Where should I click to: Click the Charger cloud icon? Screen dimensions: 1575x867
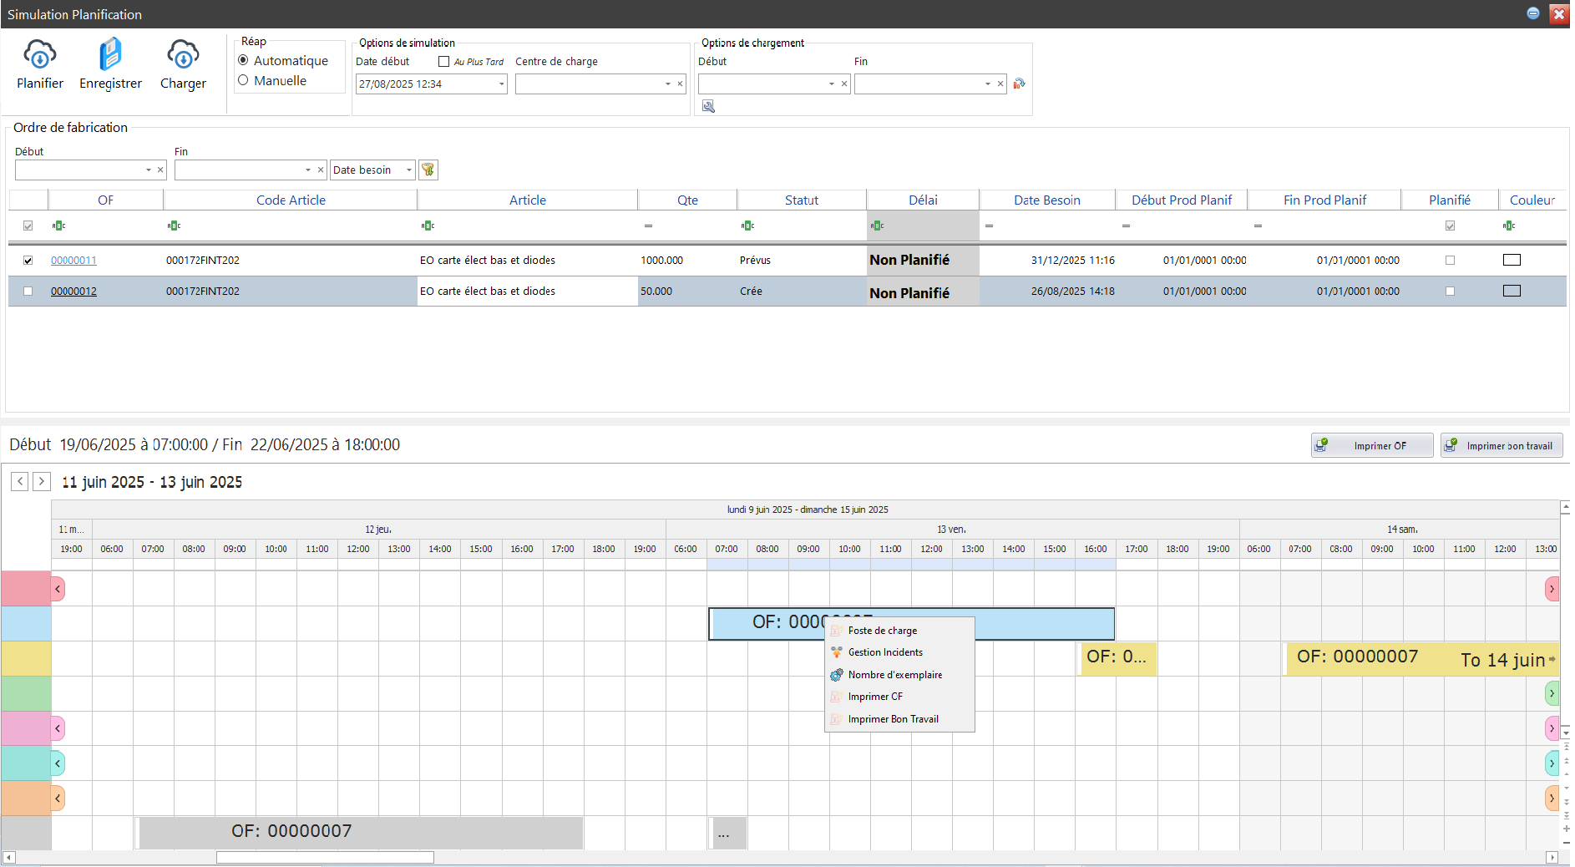(183, 55)
